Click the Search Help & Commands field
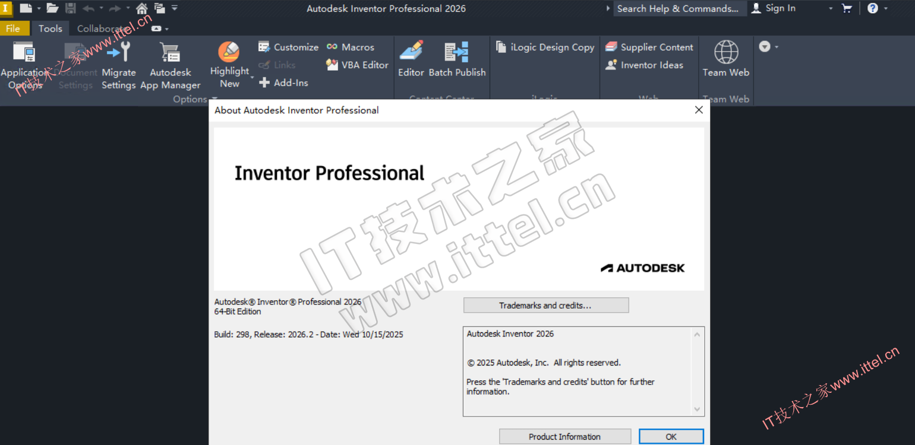This screenshot has height=445, width=915. (678, 8)
